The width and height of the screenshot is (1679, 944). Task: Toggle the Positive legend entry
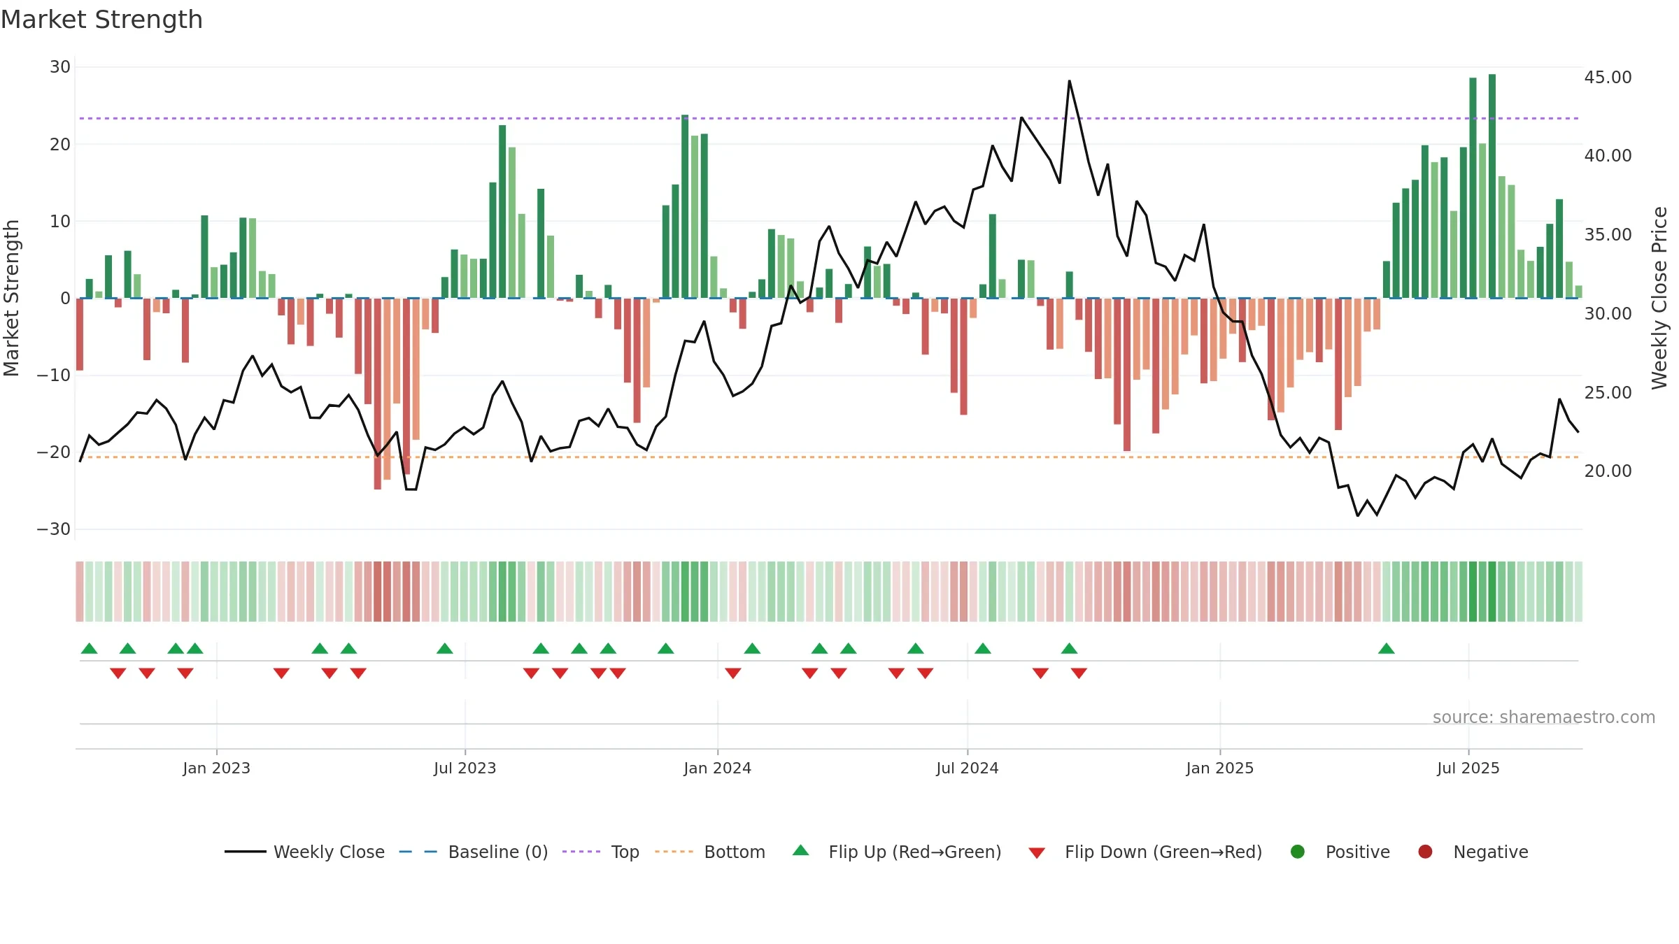1340,852
